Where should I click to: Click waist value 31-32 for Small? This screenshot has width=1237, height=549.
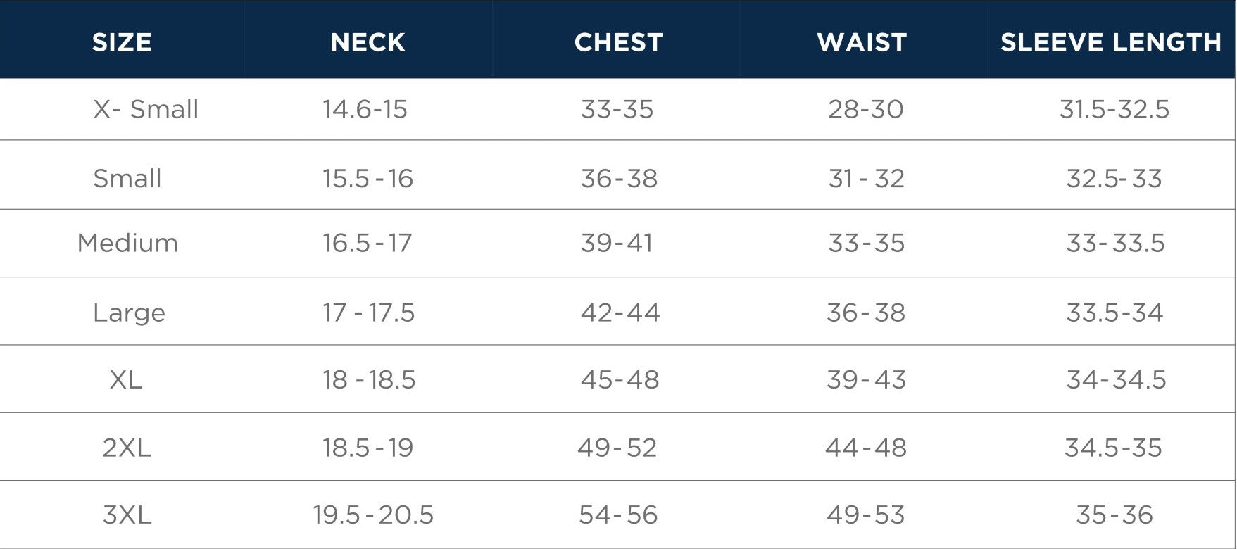coord(866,178)
